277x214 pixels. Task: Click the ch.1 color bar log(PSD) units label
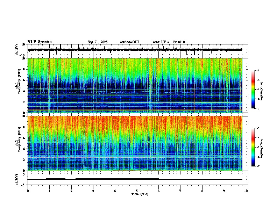262,91
